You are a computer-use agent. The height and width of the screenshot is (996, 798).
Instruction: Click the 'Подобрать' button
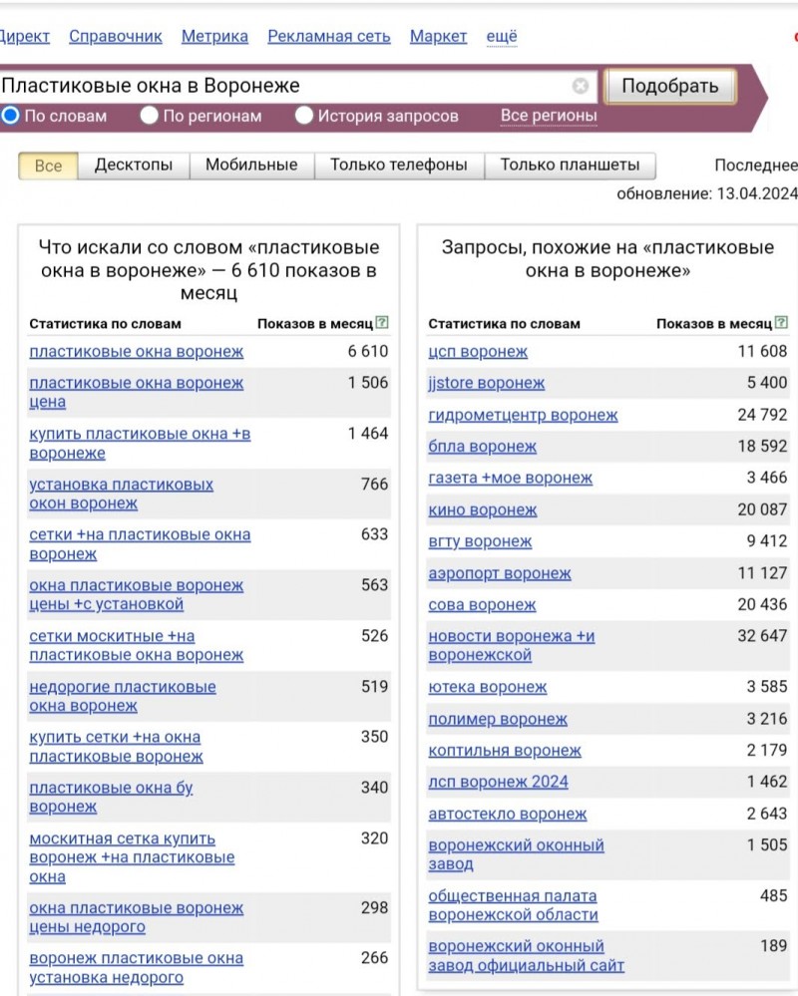(669, 86)
